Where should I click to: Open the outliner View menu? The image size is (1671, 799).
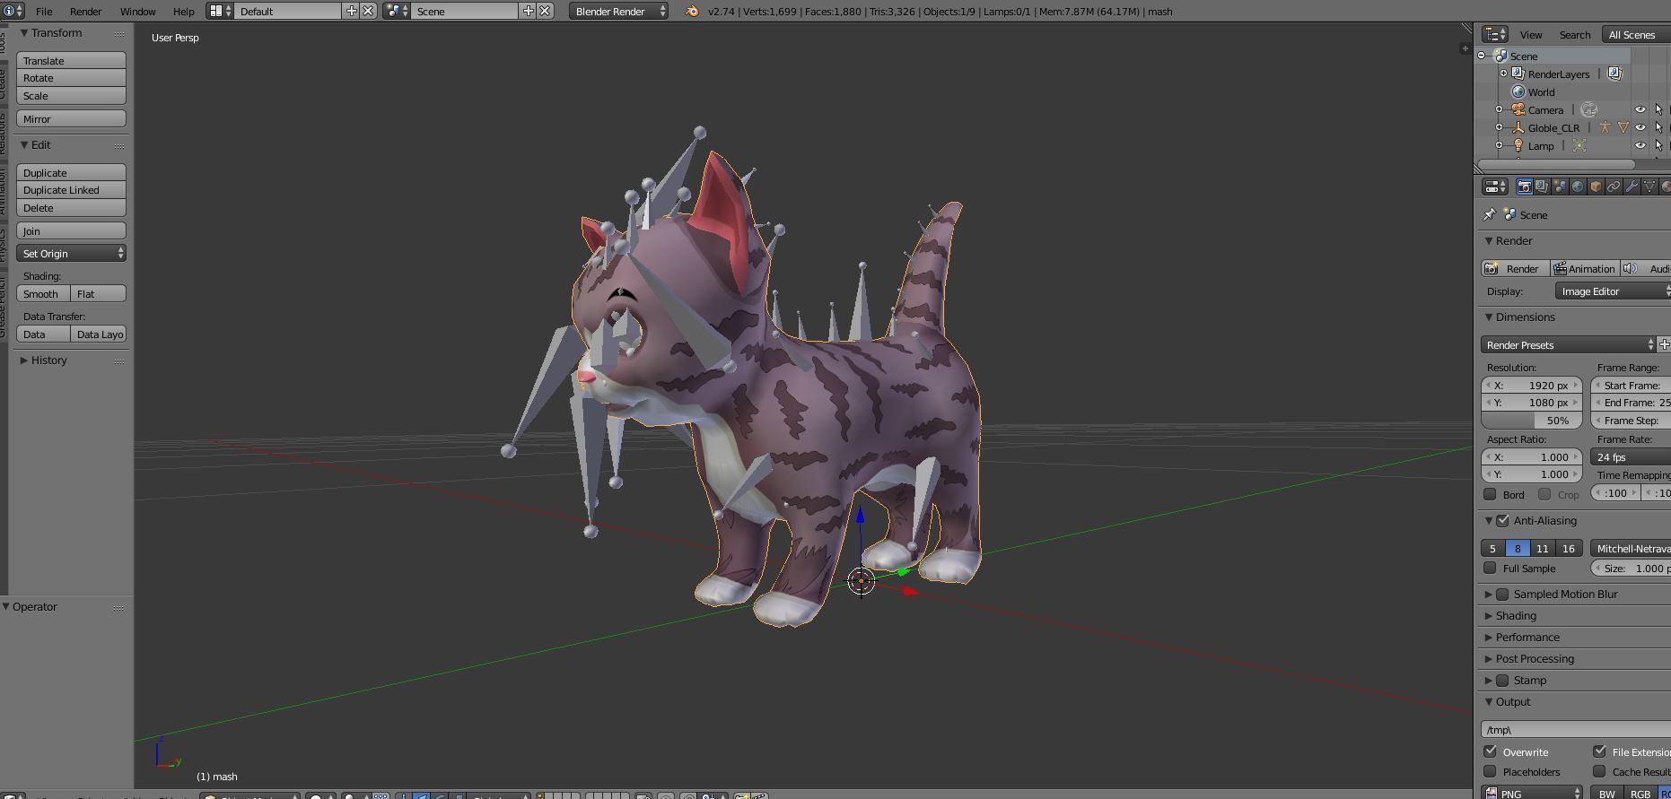pos(1531,34)
